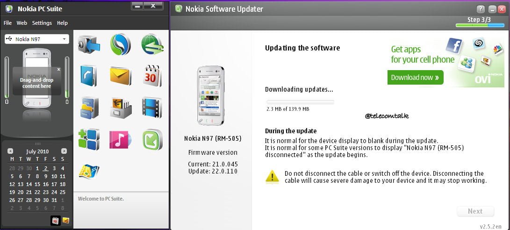The height and width of the screenshot is (230, 510).
Task: Click the yellow warning triangle icon
Action: tap(272, 177)
